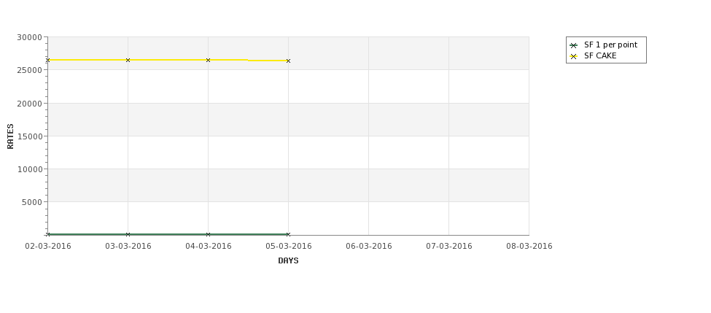The image size is (711, 313).
Task: Click SF 1 per point marker on 03-03-2016
Action: (128, 234)
